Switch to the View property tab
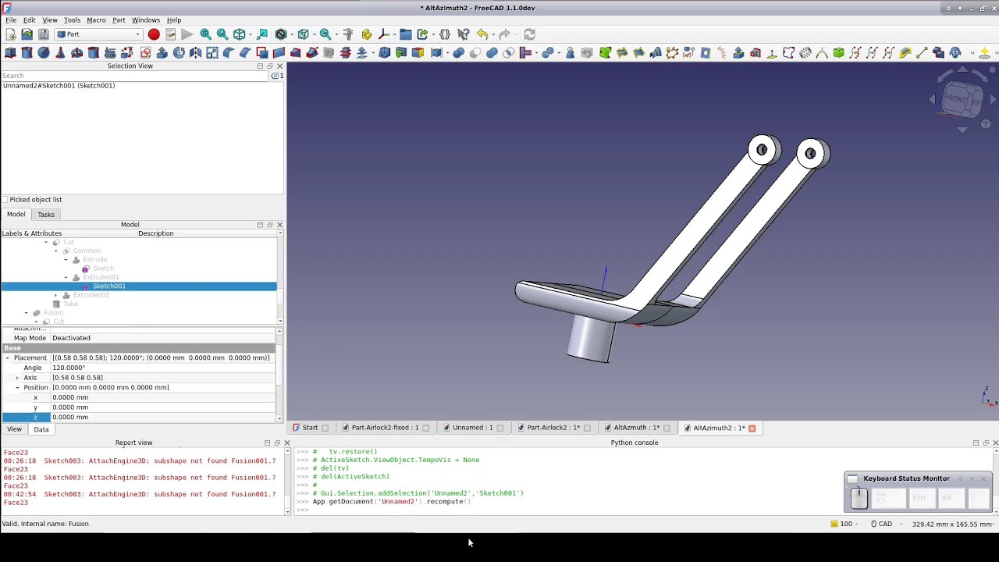The image size is (999, 562). [14, 429]
